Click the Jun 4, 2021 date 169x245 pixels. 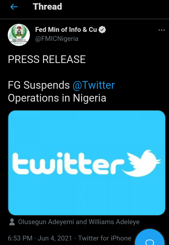coord(55,238)
